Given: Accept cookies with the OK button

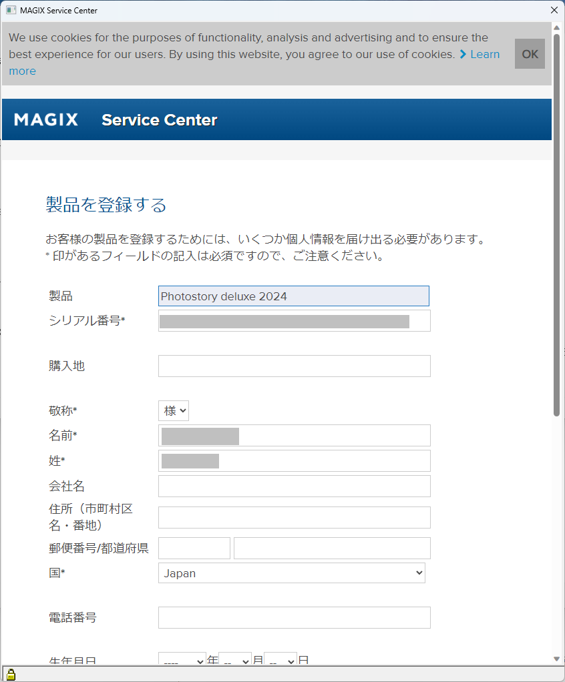Looking at the screenshot, I should click(530, 53).
